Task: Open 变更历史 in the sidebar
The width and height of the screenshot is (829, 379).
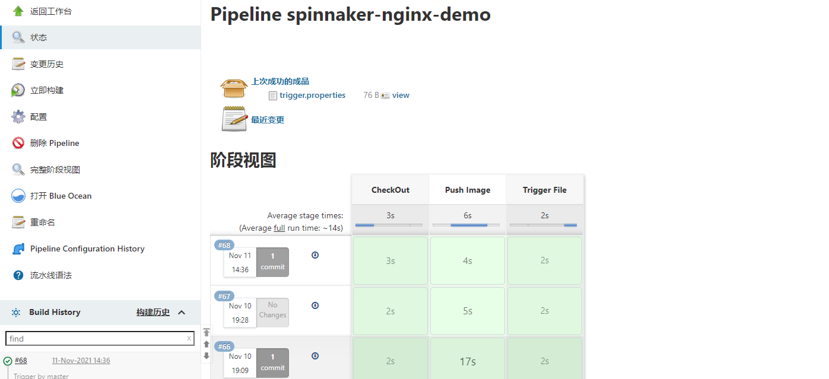Action: 47,64
